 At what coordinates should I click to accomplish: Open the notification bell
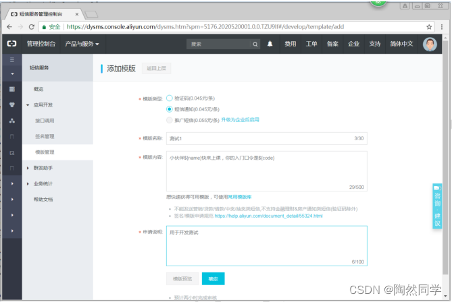coord(270,44)
